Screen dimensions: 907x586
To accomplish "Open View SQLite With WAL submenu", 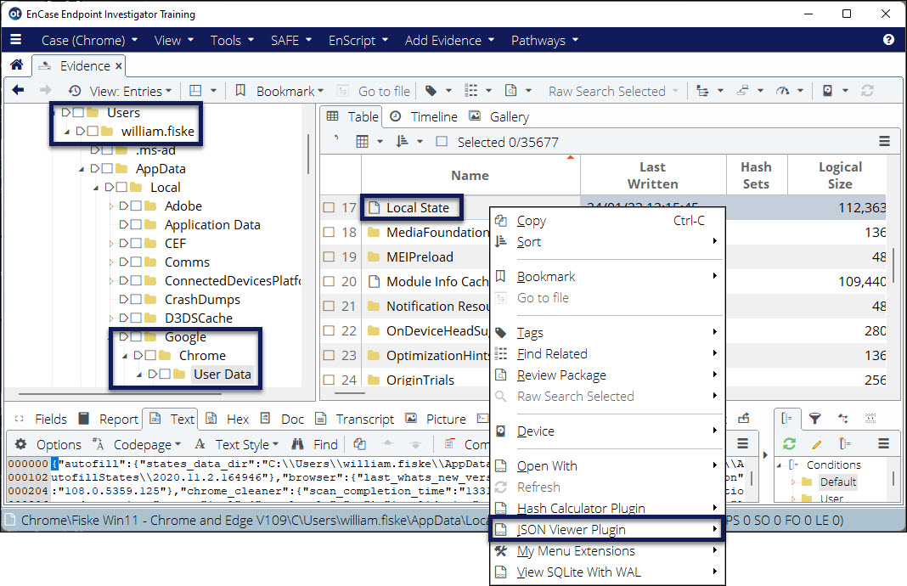I will (606, 572).
